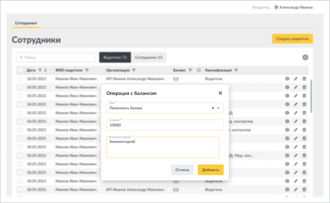The image size is (330, 203).
Task: Click the Добавить button
Action: pos(210,170)
